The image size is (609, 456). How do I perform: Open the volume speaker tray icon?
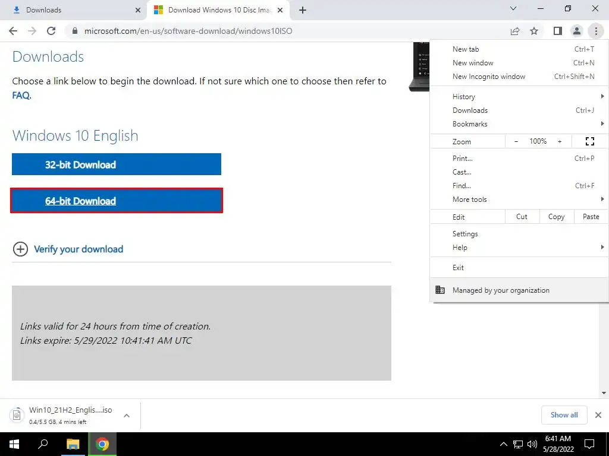[532, 444]
